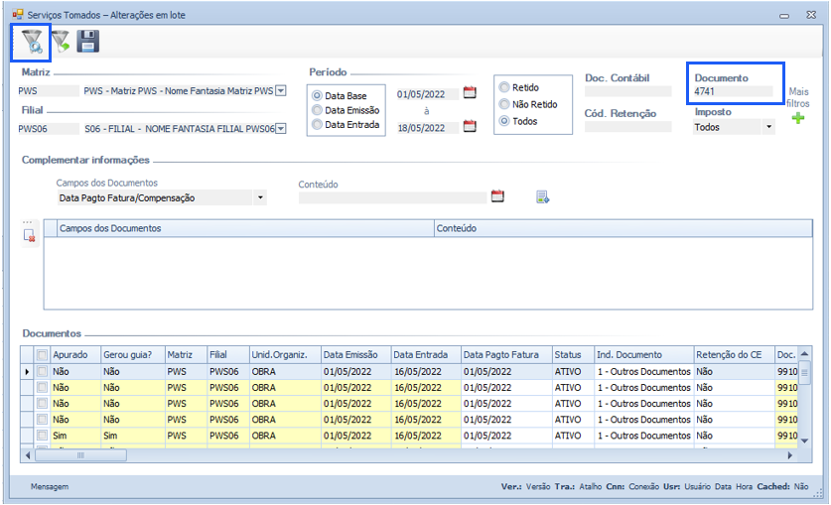Click the add-to-list icon beside Conteúdo
Screen dimensions: 831x505
pos(542,197)
